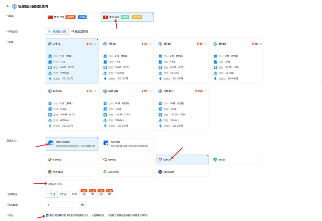322x221 pixels.
Task: Click the Rocky Linux logo icon
Action: click(215, 160)
